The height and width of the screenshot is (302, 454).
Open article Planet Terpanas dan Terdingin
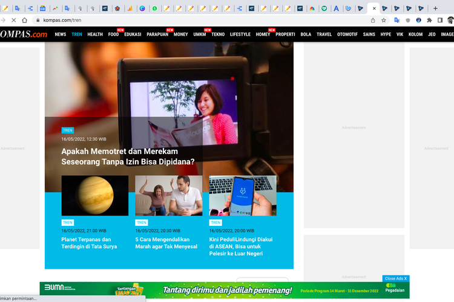tap(90, 243)
